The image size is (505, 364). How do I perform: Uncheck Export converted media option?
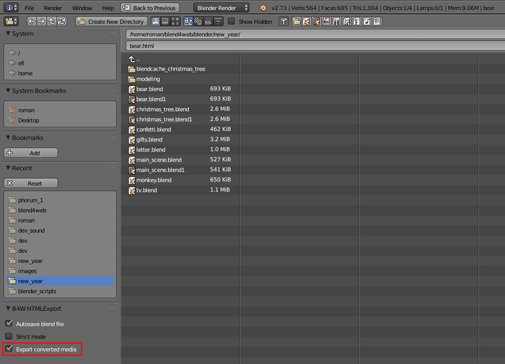tap(9, 349)
